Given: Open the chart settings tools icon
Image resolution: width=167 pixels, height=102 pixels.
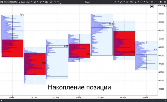Looking at the screenshot, I should (x=147, y=2).
